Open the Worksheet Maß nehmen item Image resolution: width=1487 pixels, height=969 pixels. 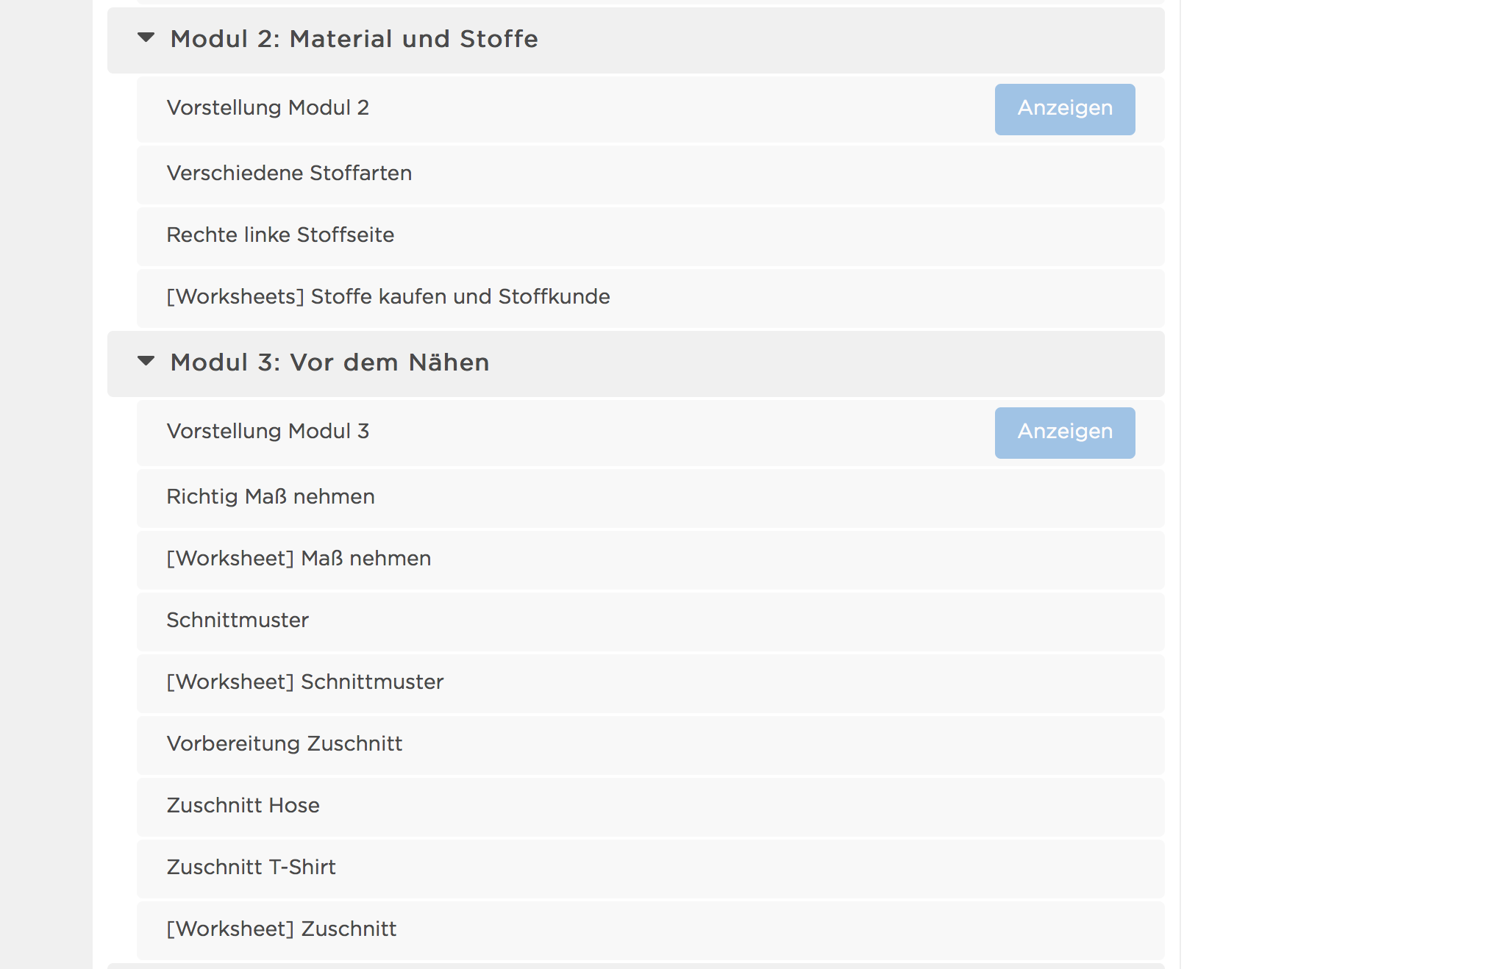299,559
